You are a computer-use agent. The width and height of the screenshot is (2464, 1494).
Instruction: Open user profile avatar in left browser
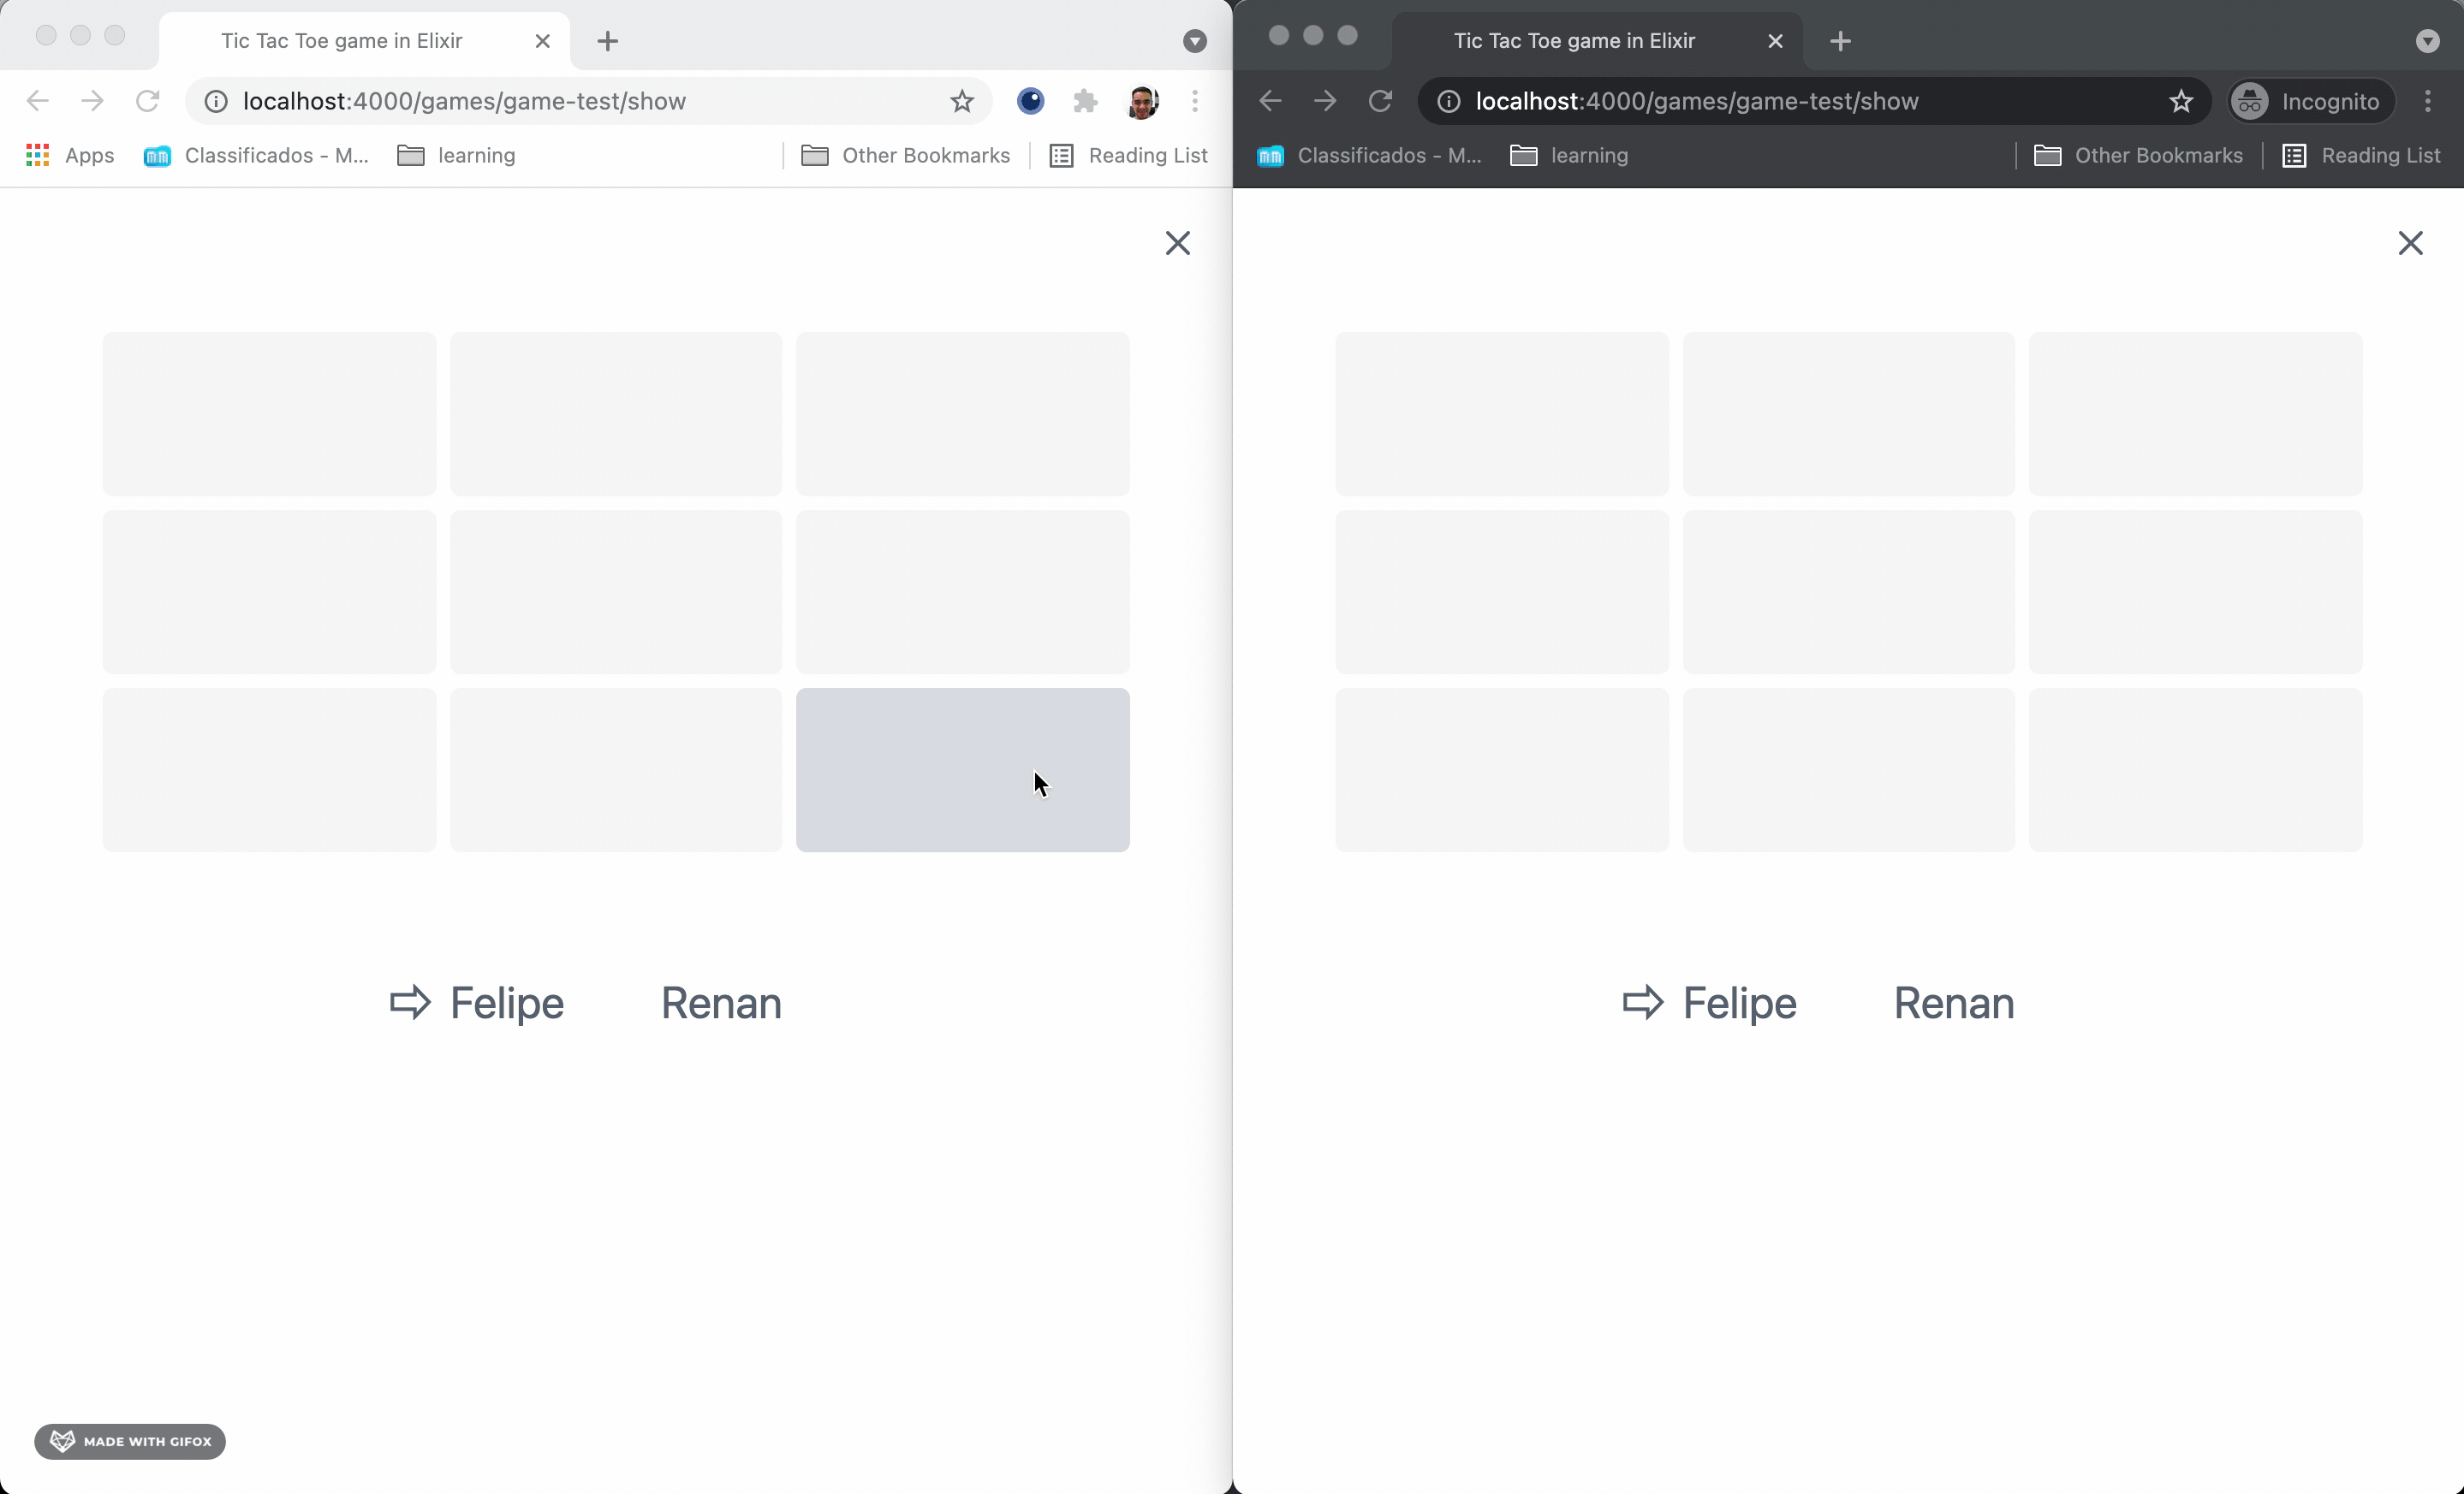pos(1142,101)
